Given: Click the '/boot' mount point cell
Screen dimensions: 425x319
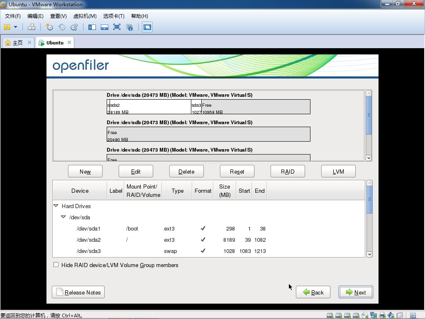Looking at the screenshot, I should point(132,229).
